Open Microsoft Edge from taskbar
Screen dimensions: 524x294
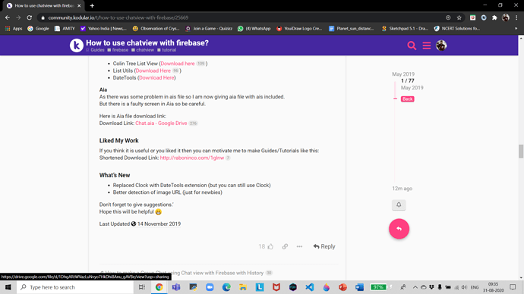tap(226, 287)
